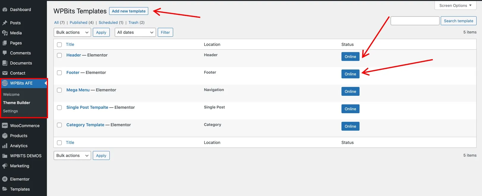Image resolution: width=482 pixels, height=196 pixels.
Task: Check the Mega Menu row checkbox
Action: [59, 90]
